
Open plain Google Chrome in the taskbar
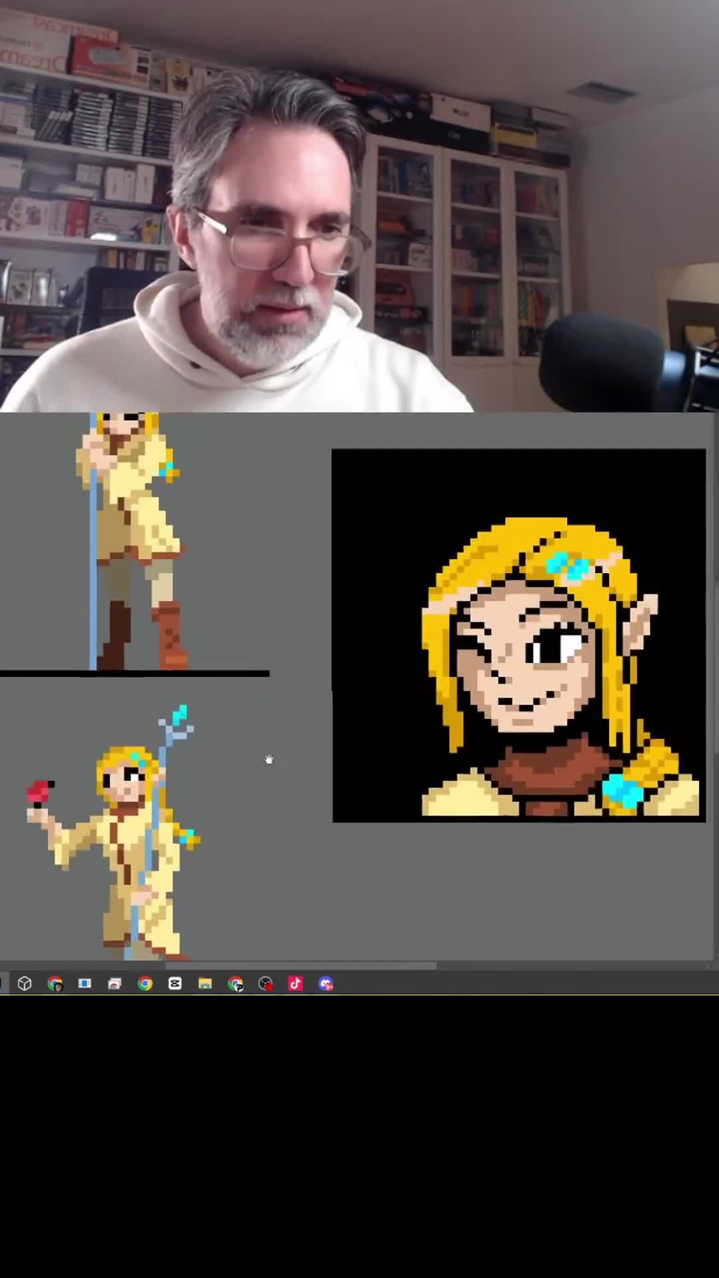pos(144,983)
